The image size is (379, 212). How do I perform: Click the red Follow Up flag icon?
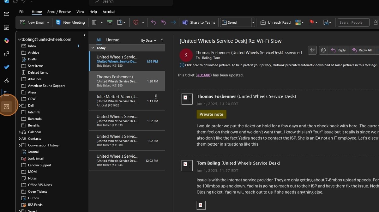pyautogui.click(x=312, y=22)
